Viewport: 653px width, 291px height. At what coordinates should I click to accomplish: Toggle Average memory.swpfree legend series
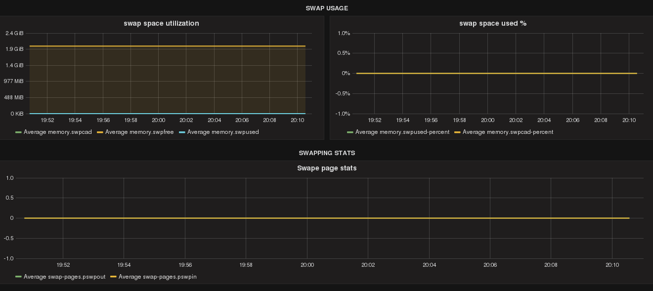(x=139, y=132)
